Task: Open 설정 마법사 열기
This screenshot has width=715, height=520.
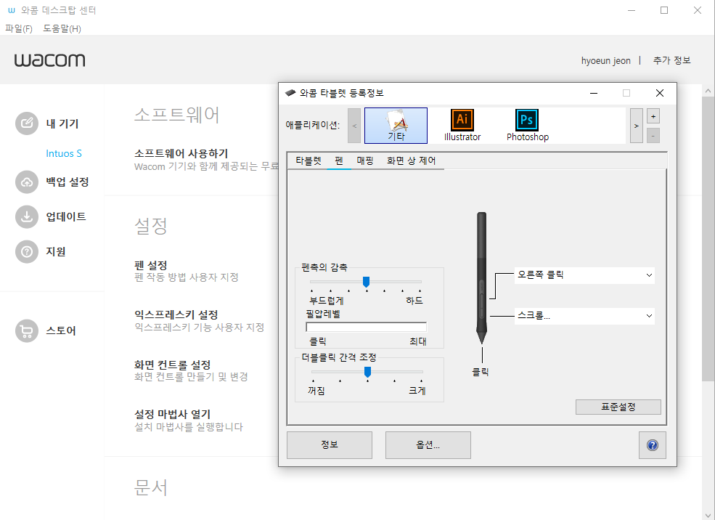Action: (x=172, y=414)
